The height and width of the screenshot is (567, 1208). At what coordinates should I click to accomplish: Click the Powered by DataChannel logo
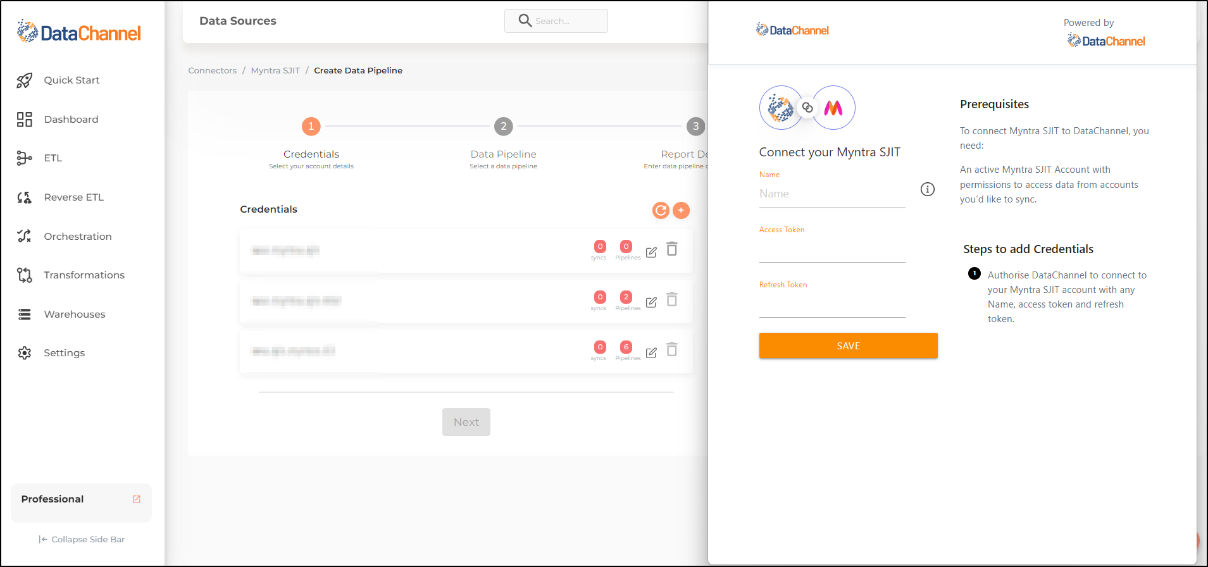tap(1106, 41)
